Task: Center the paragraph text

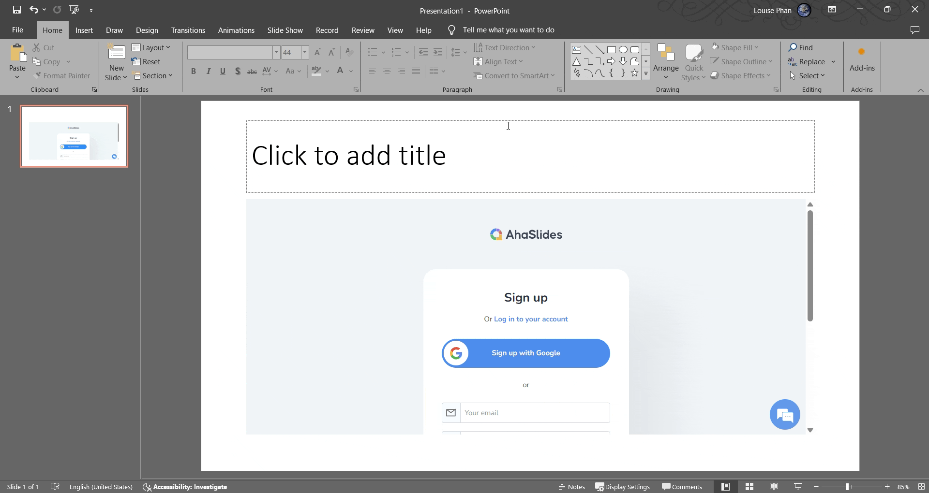Action: point(387,72)
